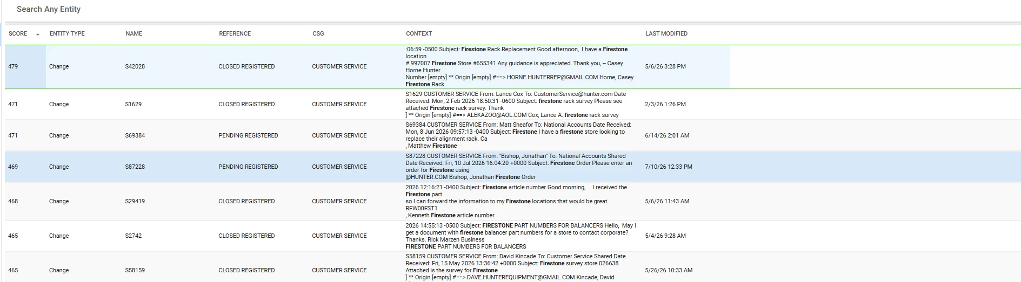Viewport: 1021px width, 282px height.
Task: Click the SCORE column header
Action: 18,33
